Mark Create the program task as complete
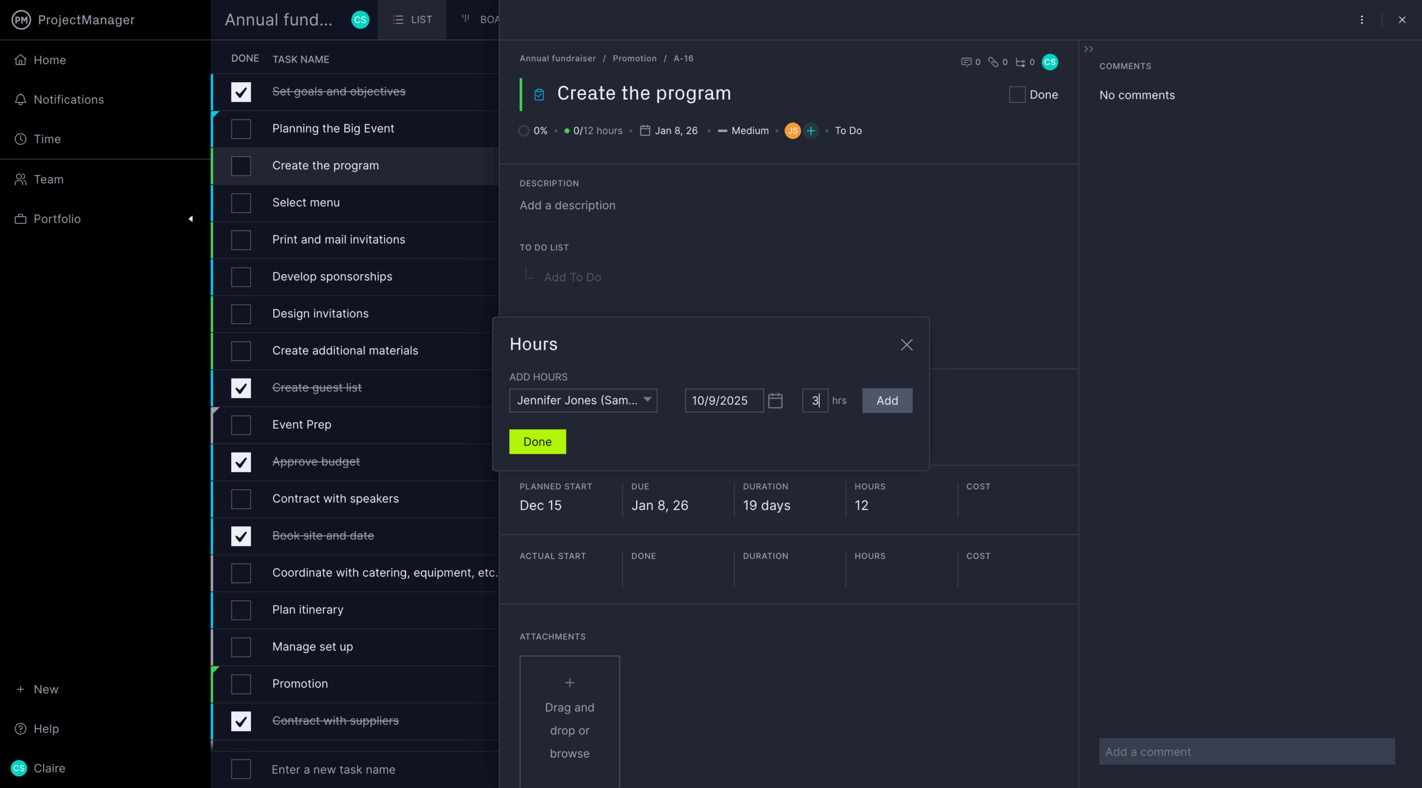Image resolution: width=1422 pixels, height=788 pixels. pos(241,165)
